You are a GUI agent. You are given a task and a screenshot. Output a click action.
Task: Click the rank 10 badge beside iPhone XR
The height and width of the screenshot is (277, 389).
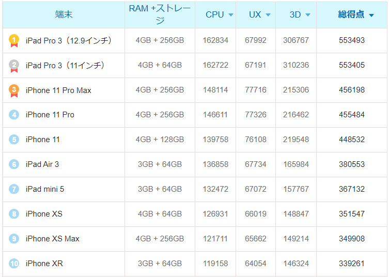click(14, 264)
